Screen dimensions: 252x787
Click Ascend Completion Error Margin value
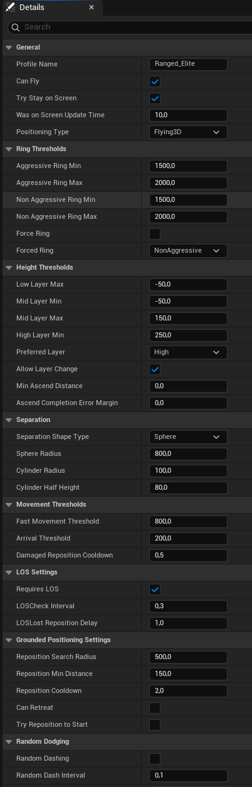pos(188,403)
